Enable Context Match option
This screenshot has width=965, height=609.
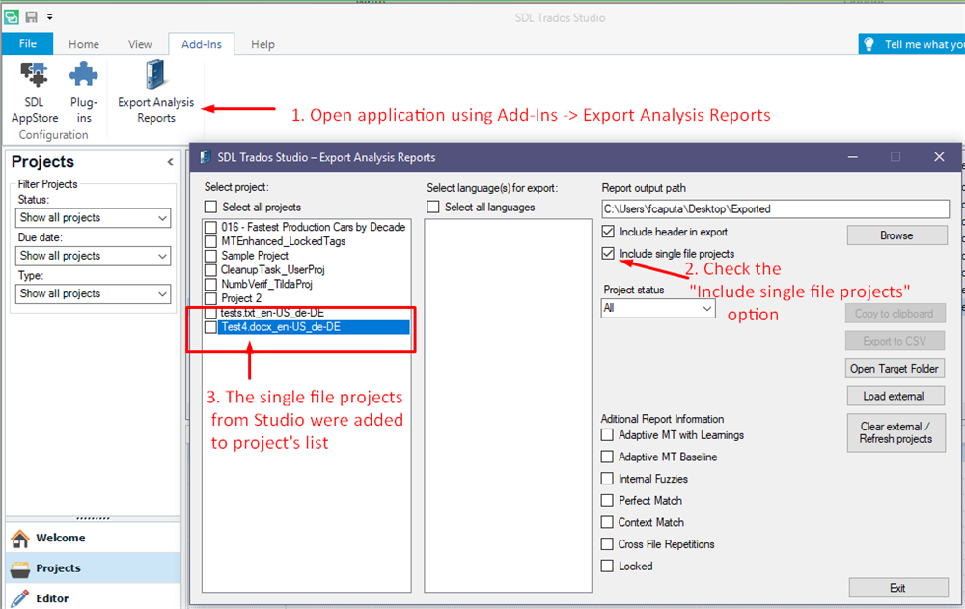(x=607, y=522)
